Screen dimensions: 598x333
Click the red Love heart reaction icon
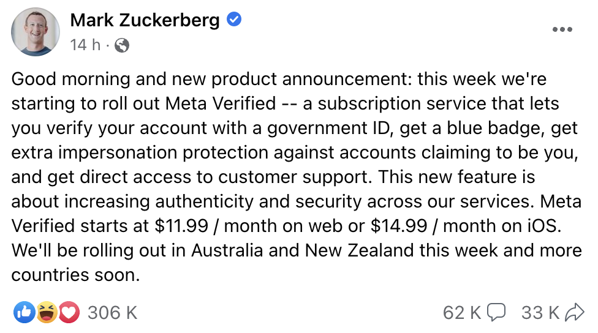point(69,313)
